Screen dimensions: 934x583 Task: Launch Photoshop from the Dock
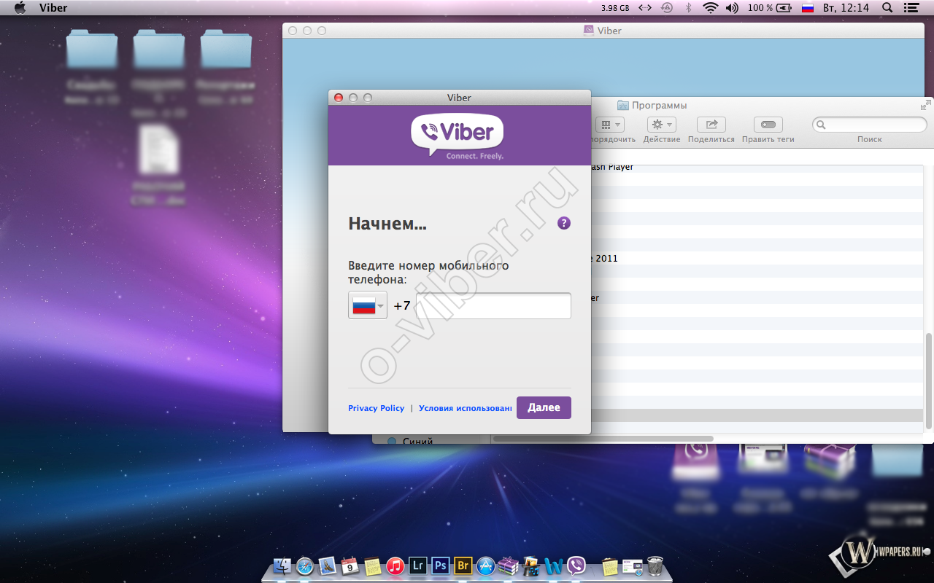point(440,566)
